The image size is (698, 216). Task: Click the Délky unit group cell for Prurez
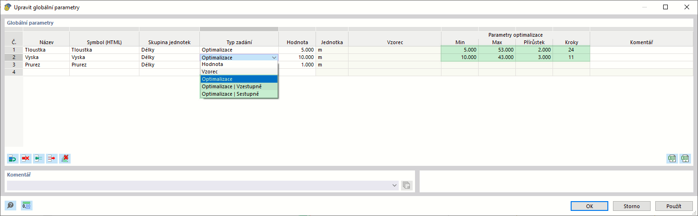tap(169, 65)
